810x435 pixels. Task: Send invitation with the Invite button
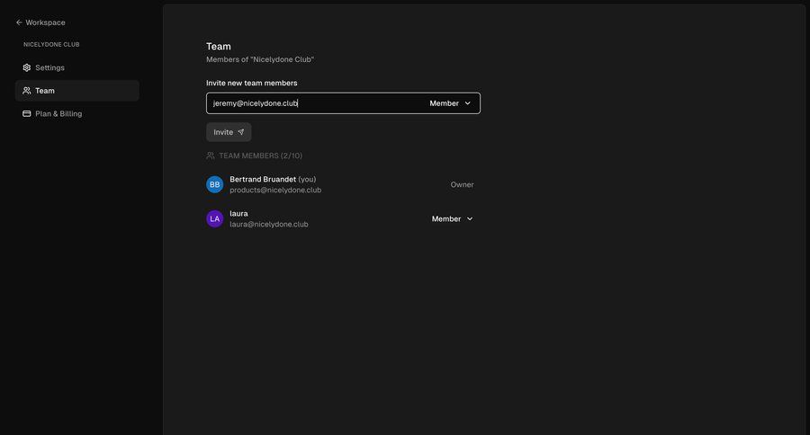[229, 132]
